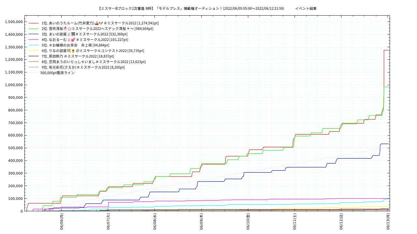Click the 06/06(月) date label on the x-axis
The height and width of the screenshot is (234, 417).
pyautogui.click(x=62, y=222)
